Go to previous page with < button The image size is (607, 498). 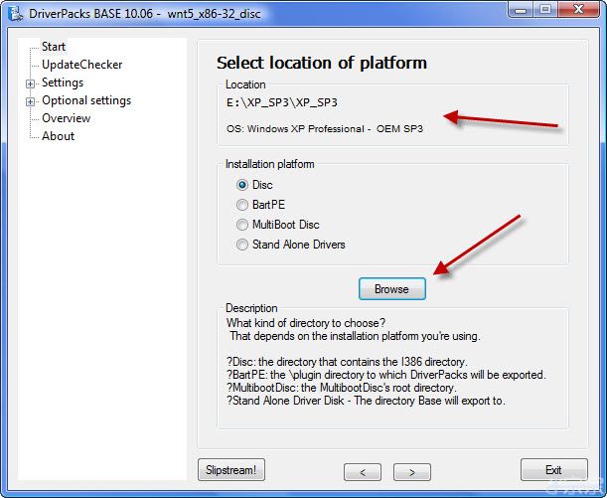pyautogui.click(x=363, y=470)
